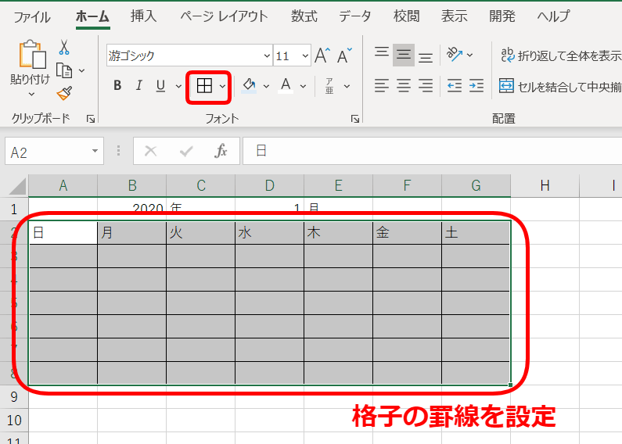The height and width of the screenshot is (444, 622).
Task: Click the Insert Function fx icon
Action: pyautogui.click(x=221, y=151)
